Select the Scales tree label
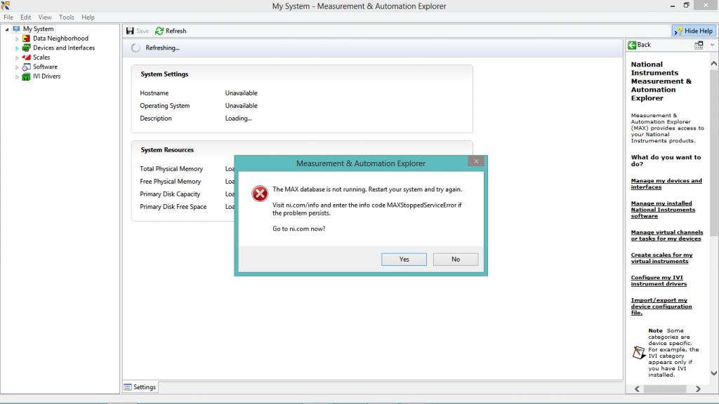 41,58
